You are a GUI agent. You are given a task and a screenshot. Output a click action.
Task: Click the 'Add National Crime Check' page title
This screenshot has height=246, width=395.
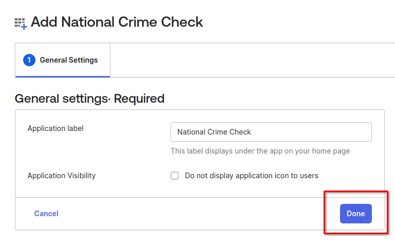tap(117, 22)
